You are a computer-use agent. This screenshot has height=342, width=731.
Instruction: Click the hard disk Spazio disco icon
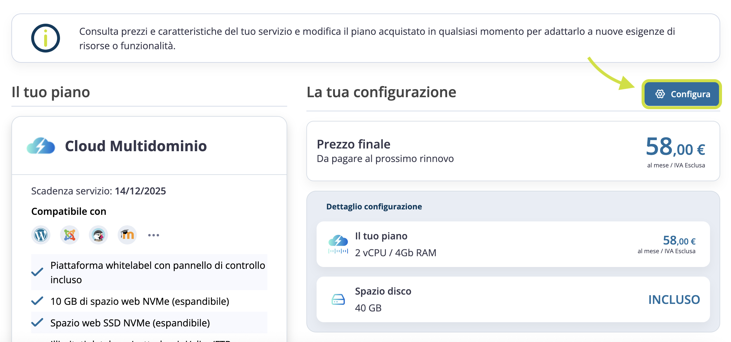[x=338, y=299]
